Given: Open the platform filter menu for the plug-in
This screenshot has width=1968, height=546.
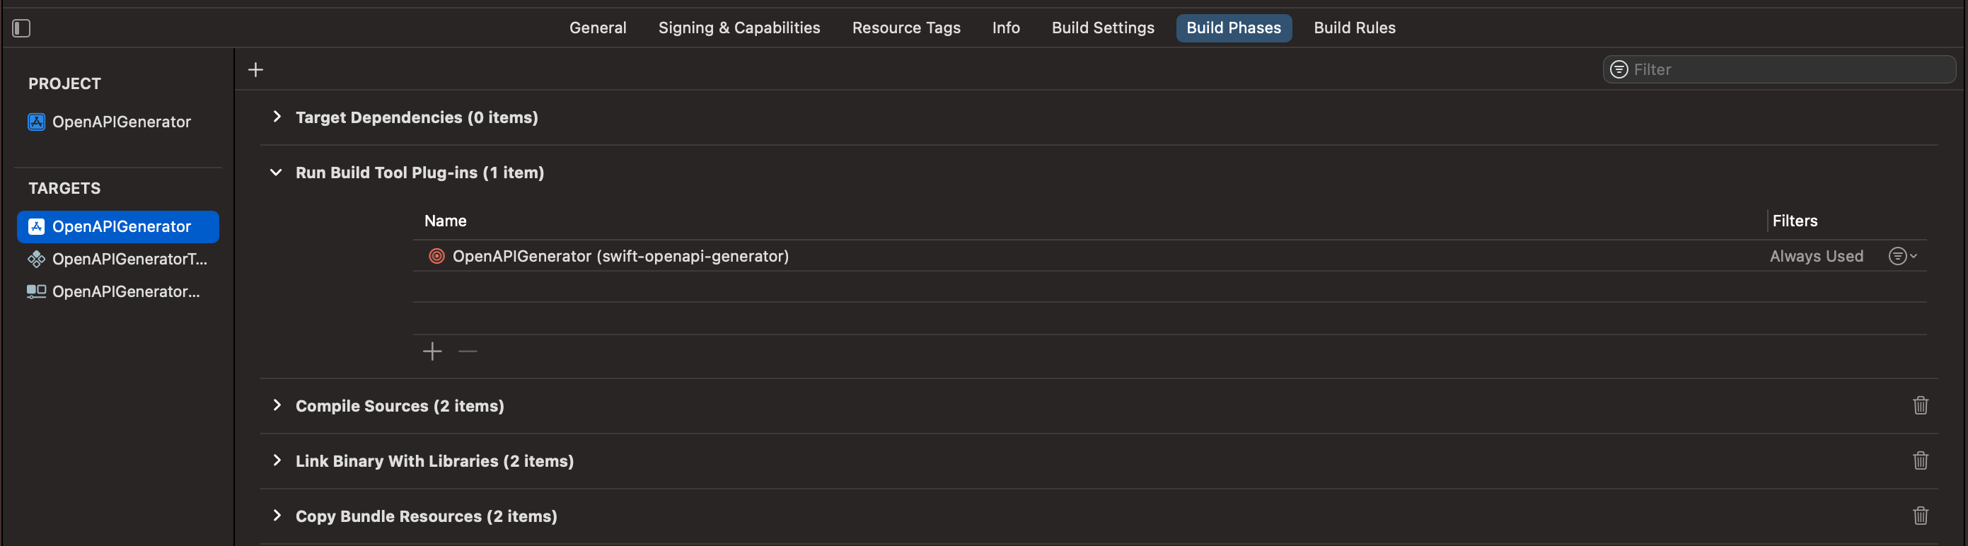Looking at the screenshot, I should (1902, 256).
